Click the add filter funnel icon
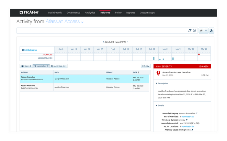This screenshot has width=227, height=141. (x=190, y=31)
